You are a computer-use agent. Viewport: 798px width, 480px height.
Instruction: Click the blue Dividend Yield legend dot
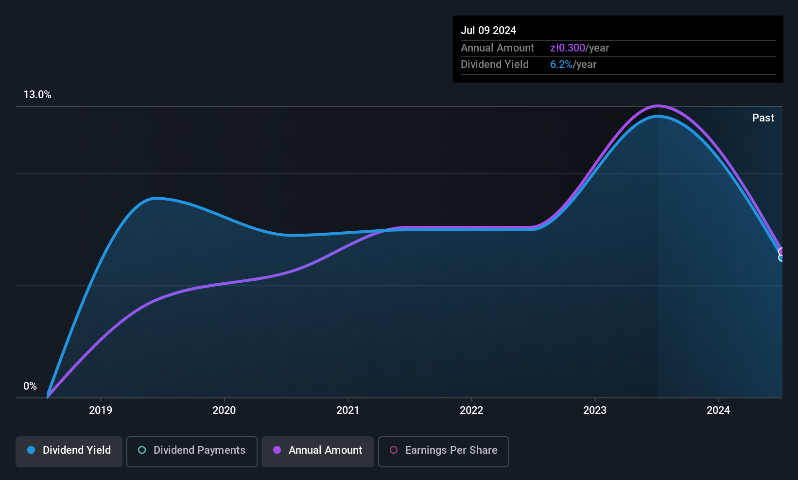click(31, 450)
